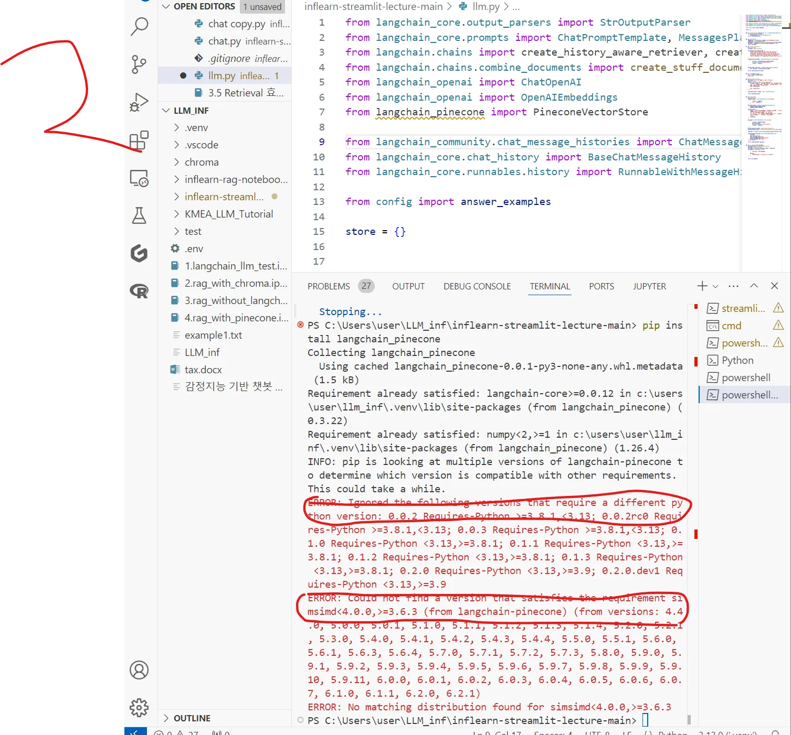Switch to the PROBLEMS tab
The image size is (791, 735).
click(x=329, y=286)
